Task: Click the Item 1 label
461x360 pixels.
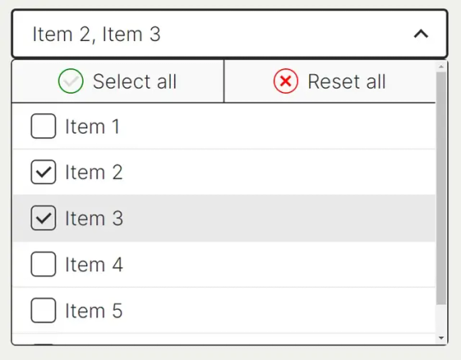Action: (92, 126)
